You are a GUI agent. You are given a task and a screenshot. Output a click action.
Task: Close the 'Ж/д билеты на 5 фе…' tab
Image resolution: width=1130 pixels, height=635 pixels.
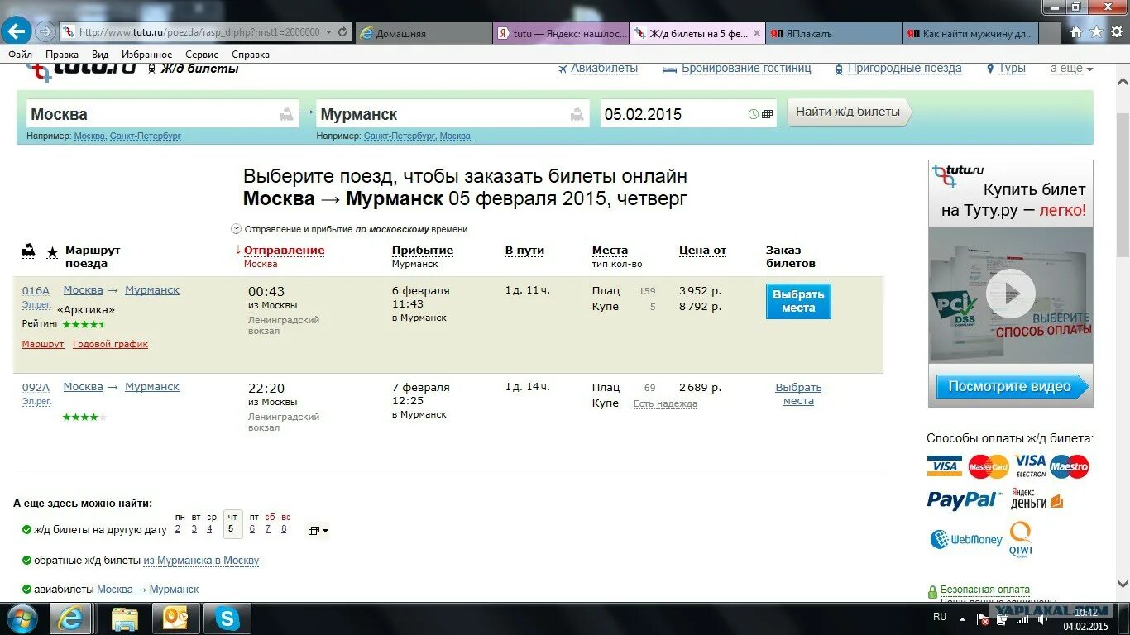click(x=759, y=34)
